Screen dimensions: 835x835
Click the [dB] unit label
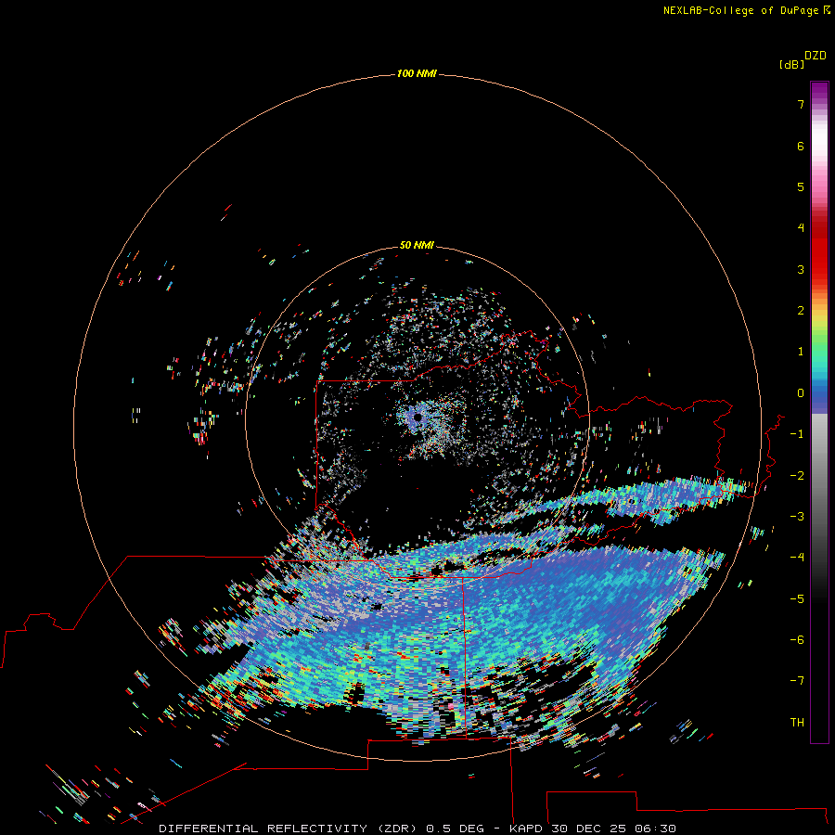[x=791, y=64]
